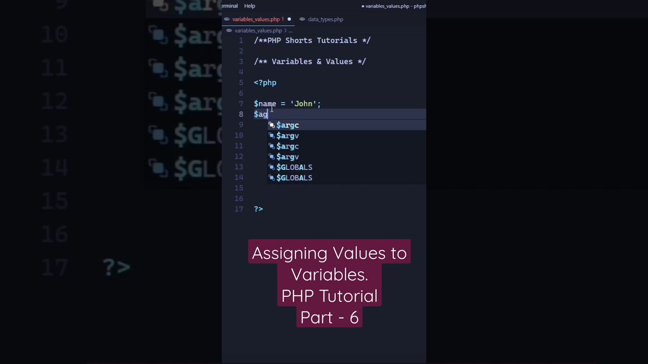
Task: Click the PHP file icon on data_types.php tab
Action: (302, 19)
